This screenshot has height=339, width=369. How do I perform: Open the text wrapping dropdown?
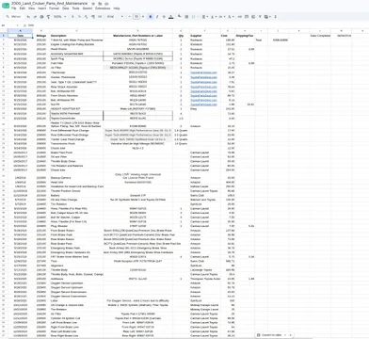[221, 17]
